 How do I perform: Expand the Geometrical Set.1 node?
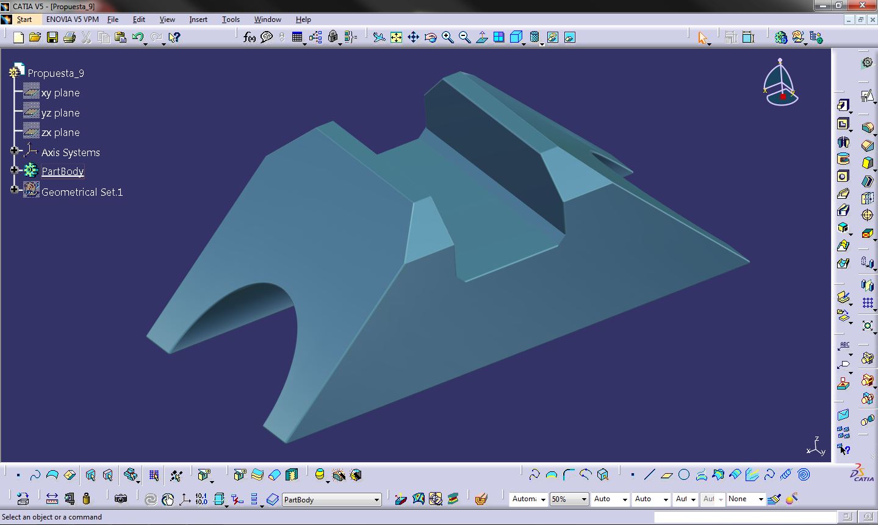click(x=14, y=190)
